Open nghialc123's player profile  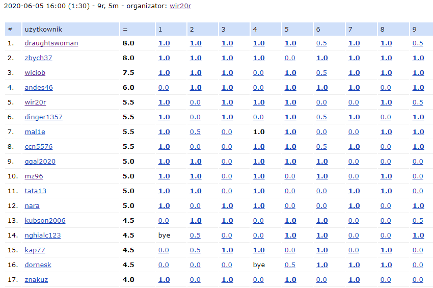tap(43, 235)
